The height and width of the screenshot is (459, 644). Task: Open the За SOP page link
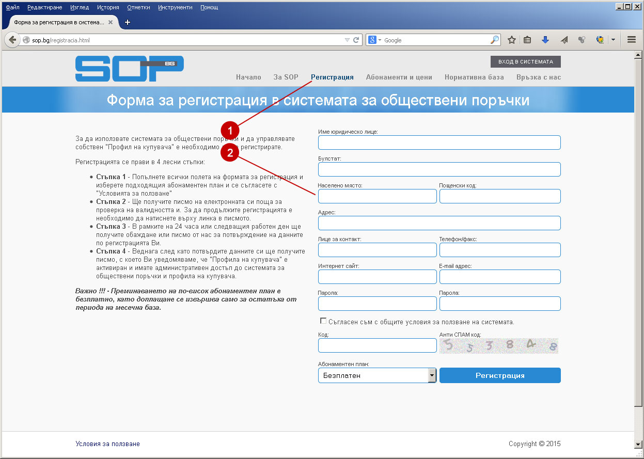coord(286,77)
